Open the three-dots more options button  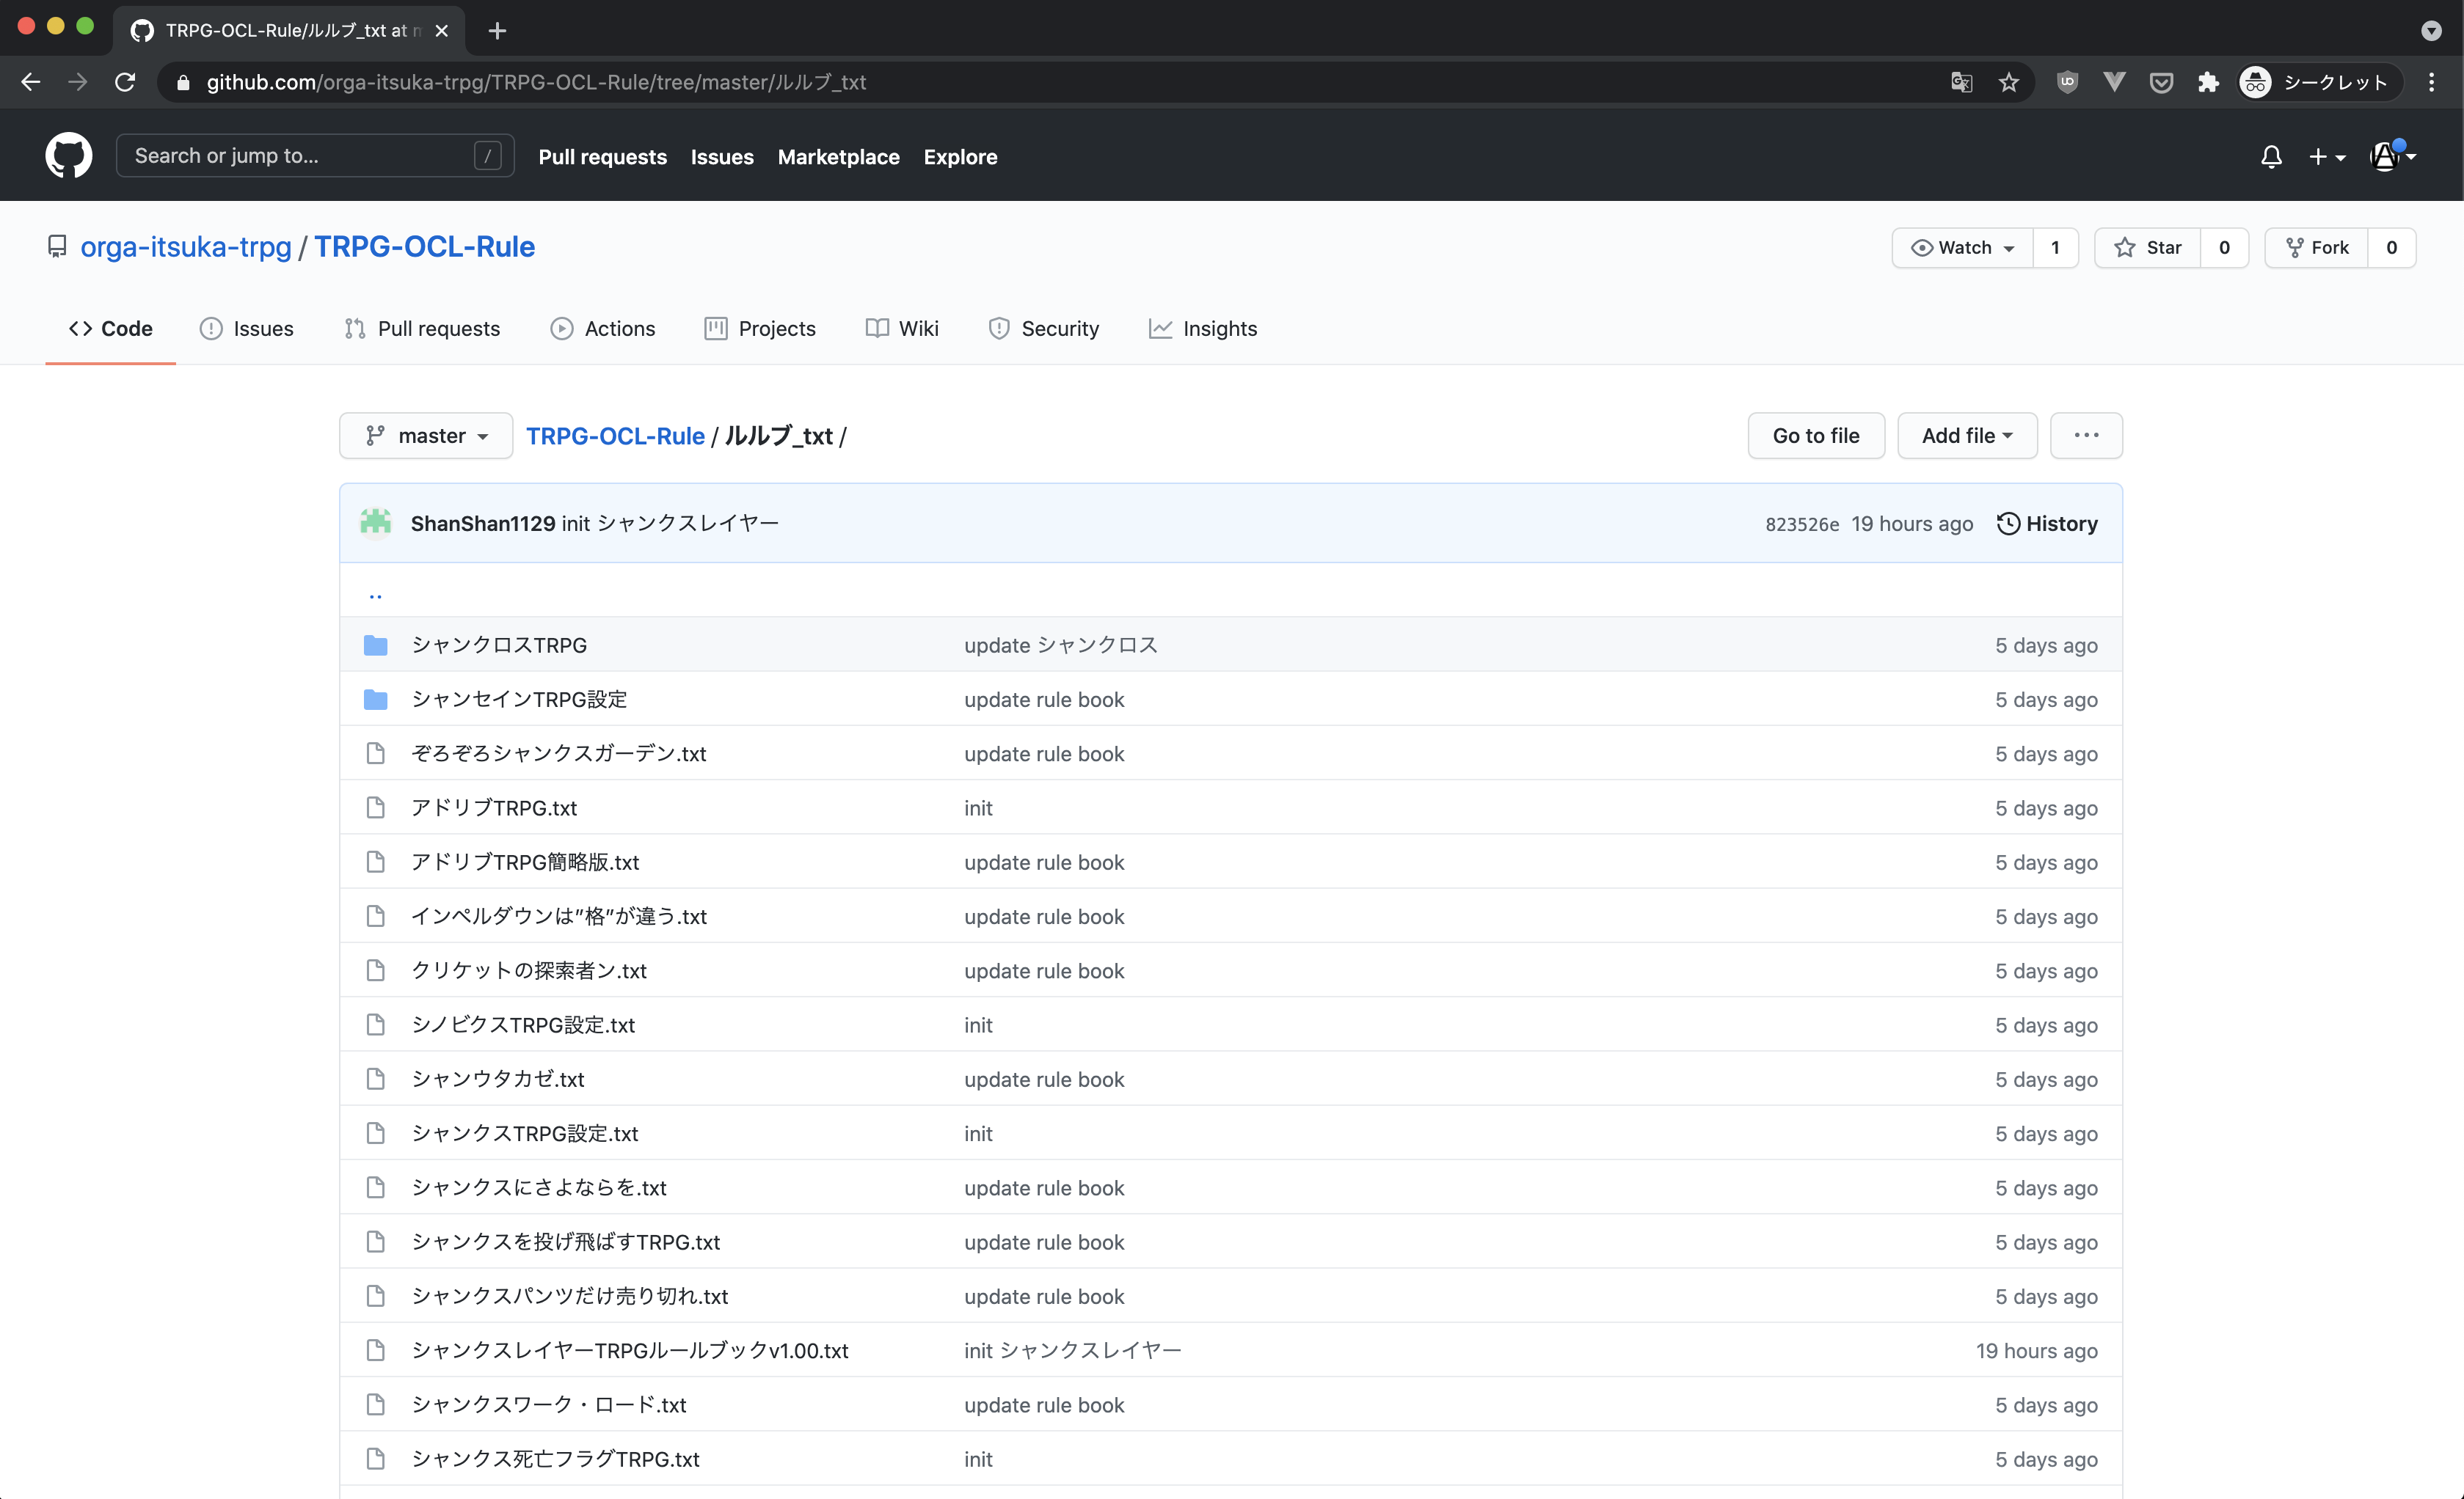[2085, 436]
